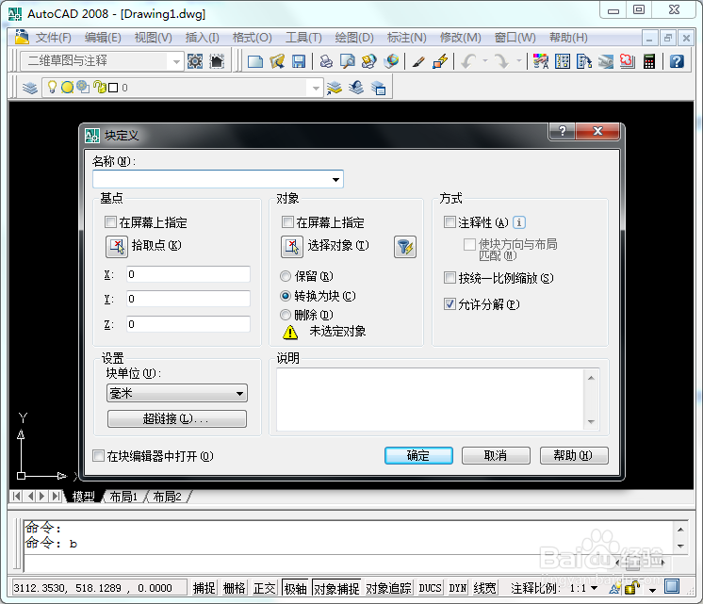The width and height of the screenshot is (703, 604).
Task: Click the Open file folder icon
Action: coord(277,61)
